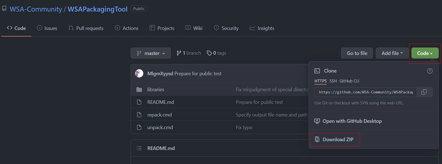Screen dimensions: 442x164
Task: Select the GitHub CLI clone option
Action: click(x=349, y=81)
